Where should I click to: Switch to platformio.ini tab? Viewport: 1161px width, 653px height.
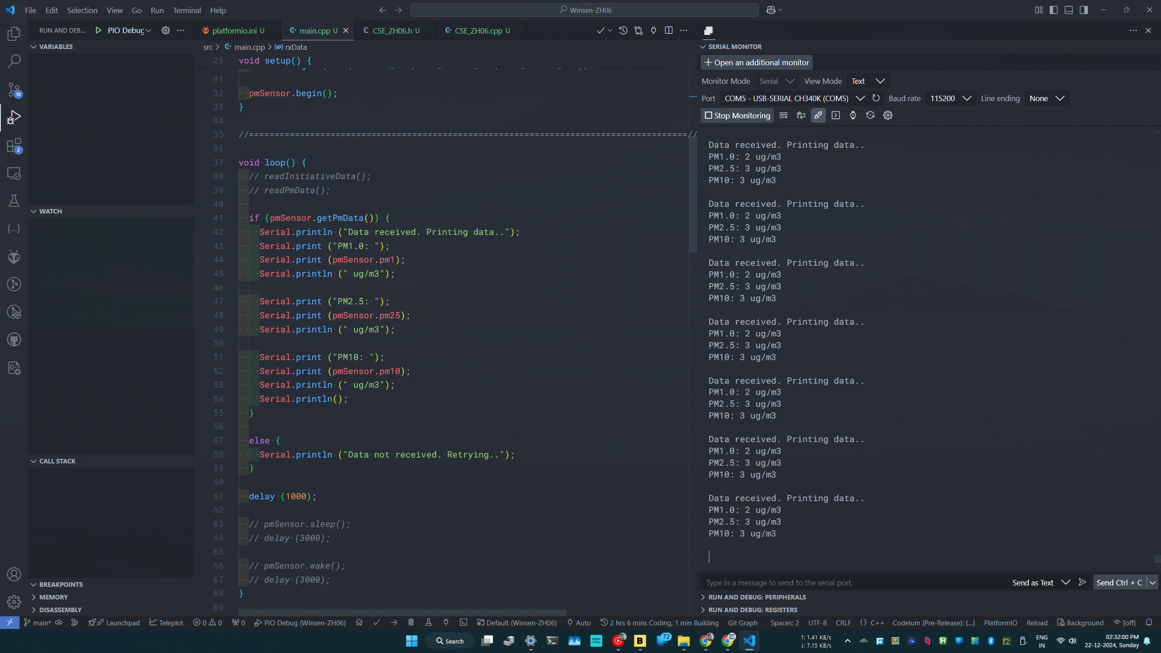pos(234,30)
